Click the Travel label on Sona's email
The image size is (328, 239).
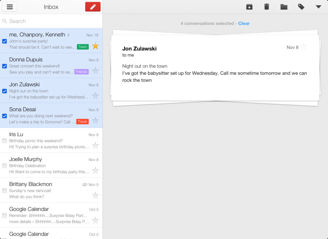[82, 121]
